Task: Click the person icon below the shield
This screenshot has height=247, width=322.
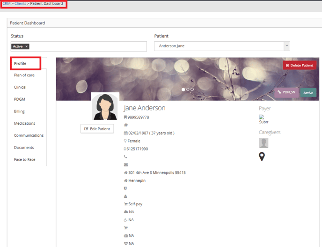Action: coord(125,196)
